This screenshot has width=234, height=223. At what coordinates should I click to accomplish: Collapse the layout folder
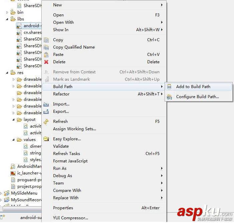[x=13, y=120]
